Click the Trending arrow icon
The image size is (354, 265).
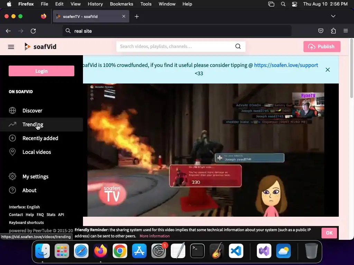click(12, 124)
